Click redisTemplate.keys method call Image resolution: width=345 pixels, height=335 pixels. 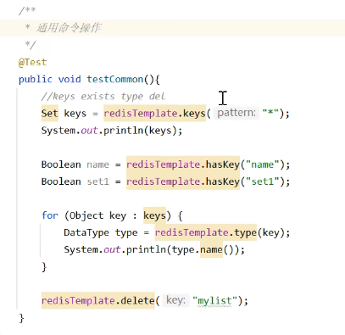pyautogui.click(x=154, y=114)
